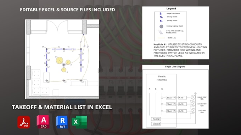Click the ground symbol above the lamp symbols

(196, 93)
